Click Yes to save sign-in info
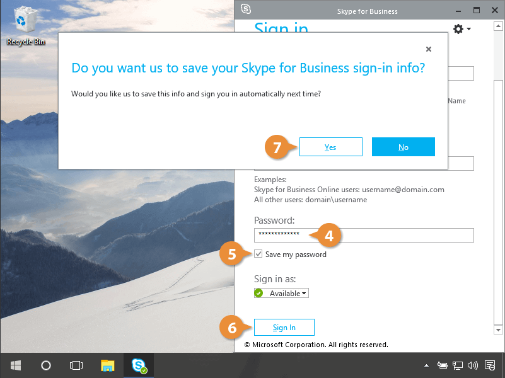 (330, 147)
